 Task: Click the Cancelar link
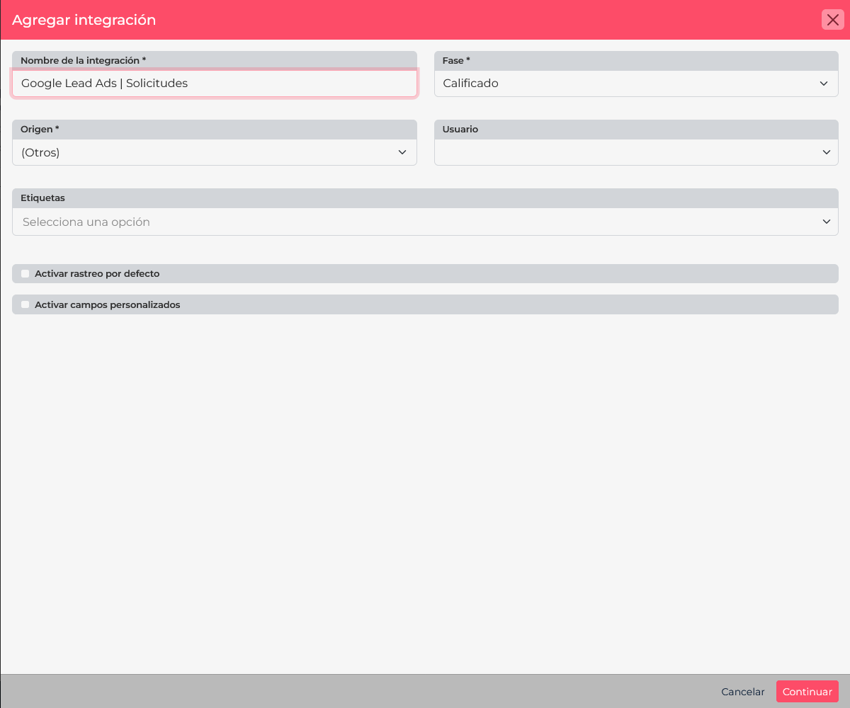tap(743, 692)
